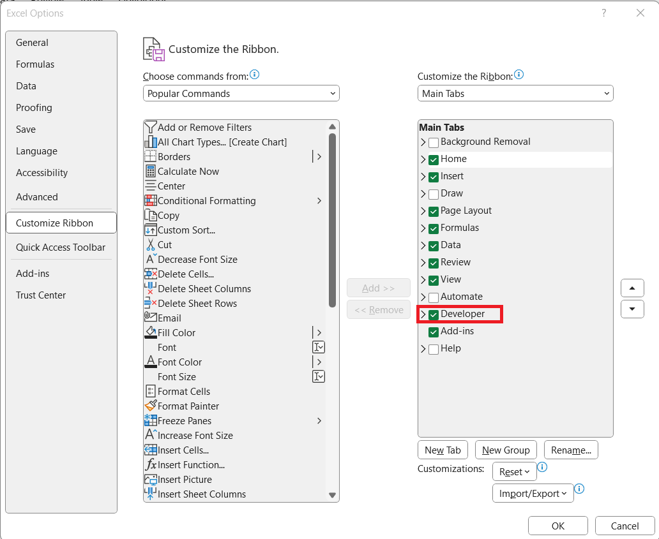659x539 pixels.
Task: Select the Font Color letter icon
Action: (151, 362)
